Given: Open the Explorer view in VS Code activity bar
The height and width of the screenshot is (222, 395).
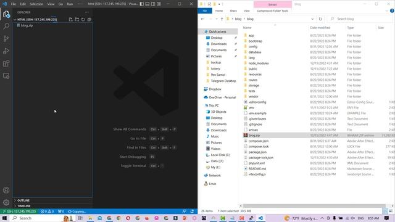Looking at the screenshot, I should pos(6,14).
